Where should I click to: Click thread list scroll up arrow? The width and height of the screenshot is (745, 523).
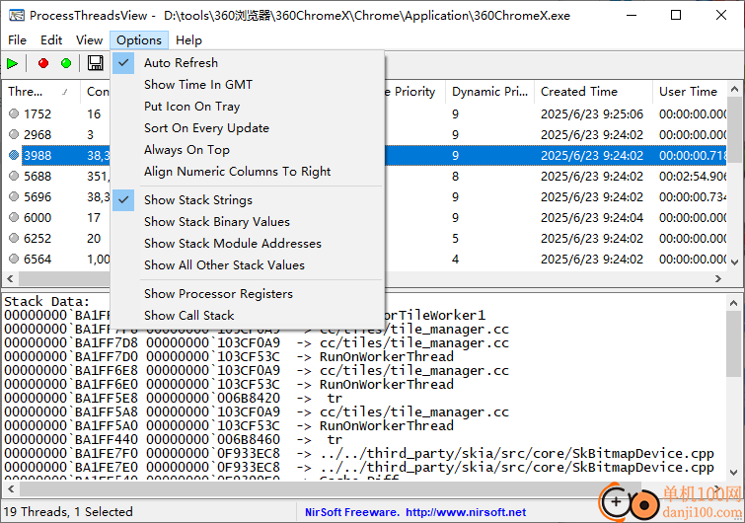click(734, 89)
